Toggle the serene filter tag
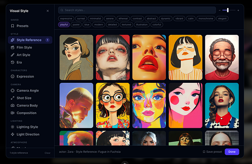 click(x=110, y=19)
